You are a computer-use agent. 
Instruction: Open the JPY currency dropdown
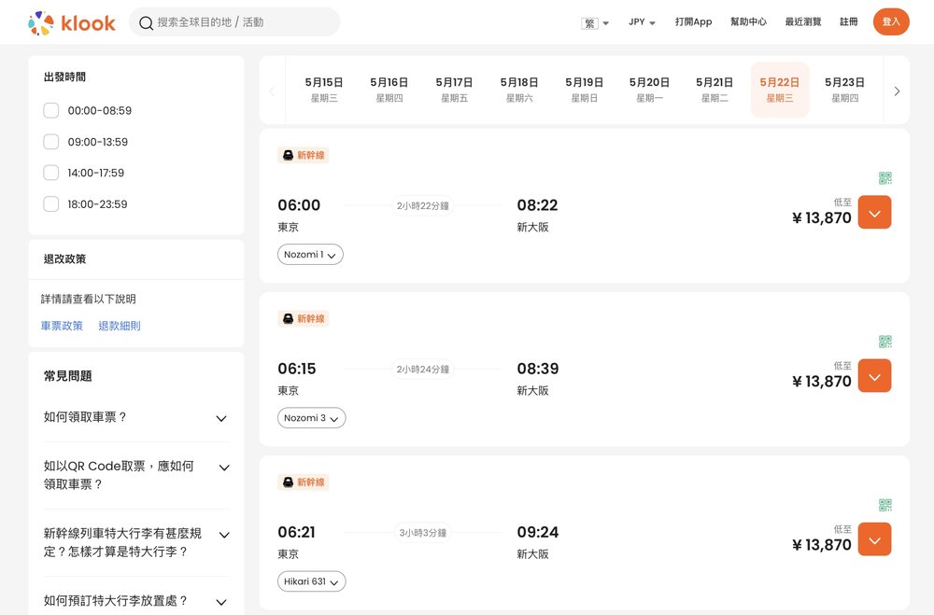642,22
